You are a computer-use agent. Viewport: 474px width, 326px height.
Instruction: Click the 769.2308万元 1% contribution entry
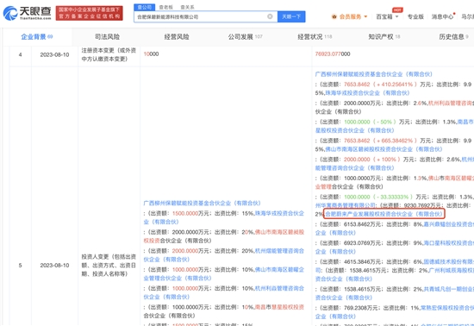[x=367, y=308]
